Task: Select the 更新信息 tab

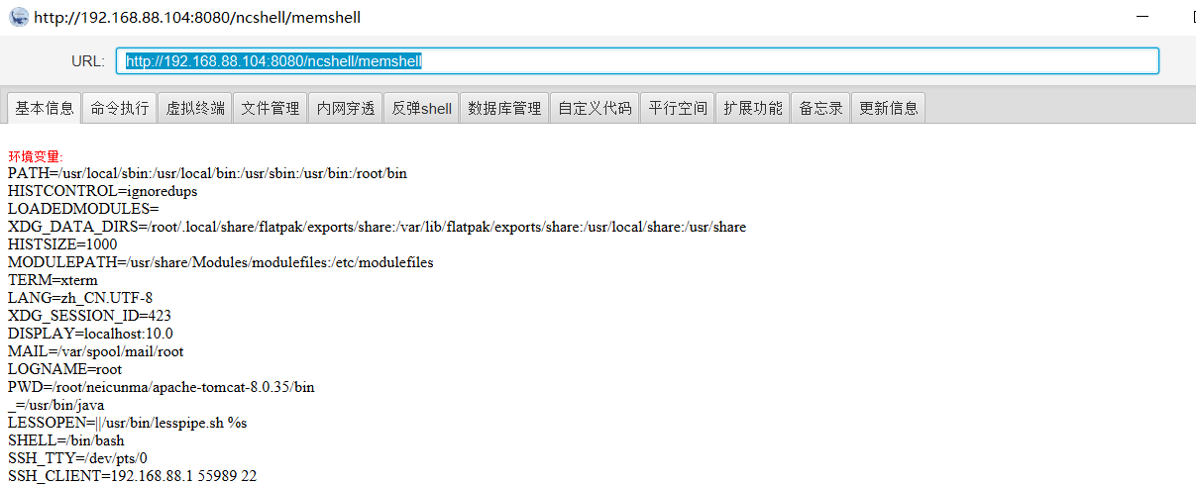Action: [889, 109]
